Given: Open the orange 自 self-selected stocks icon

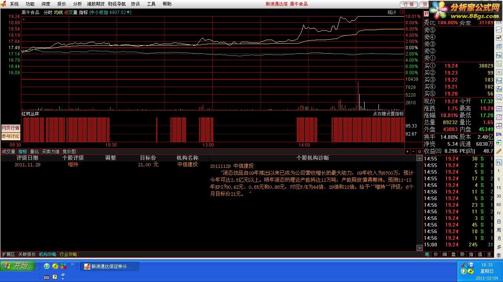Looking at the screenshot, I should (x=499, y=72).
